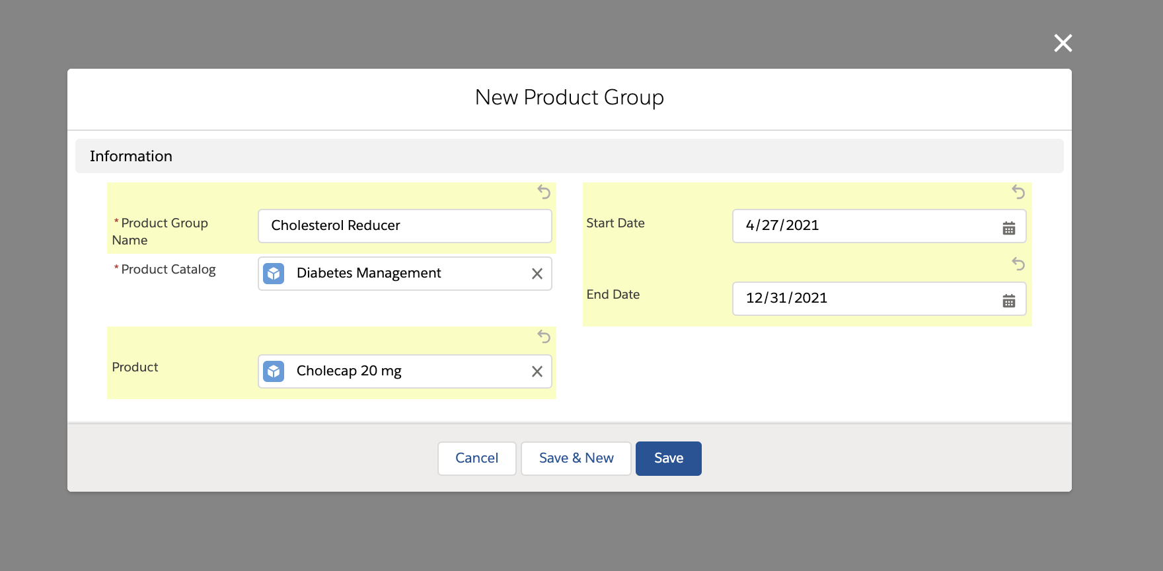Undo changes to Product Group Name field

[x=544, y=192]
